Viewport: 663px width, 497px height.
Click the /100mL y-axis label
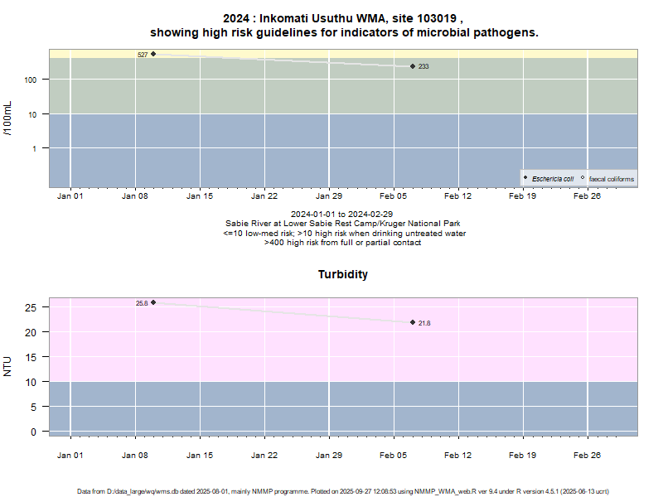(8, 118)
